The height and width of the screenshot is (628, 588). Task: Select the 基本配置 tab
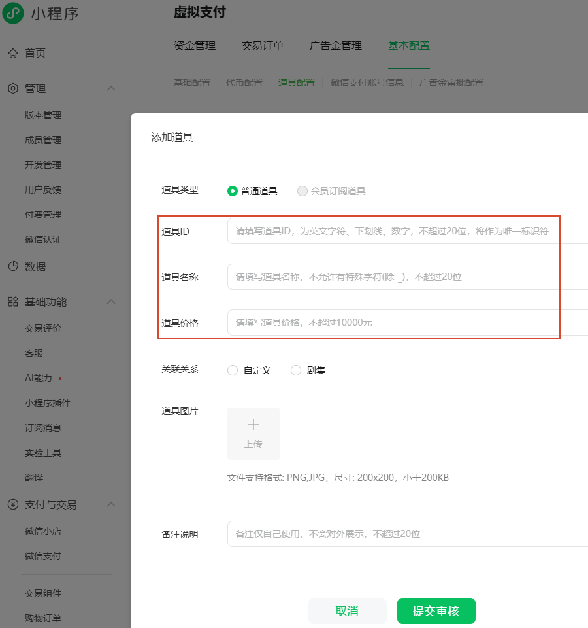tap(409, 46)
